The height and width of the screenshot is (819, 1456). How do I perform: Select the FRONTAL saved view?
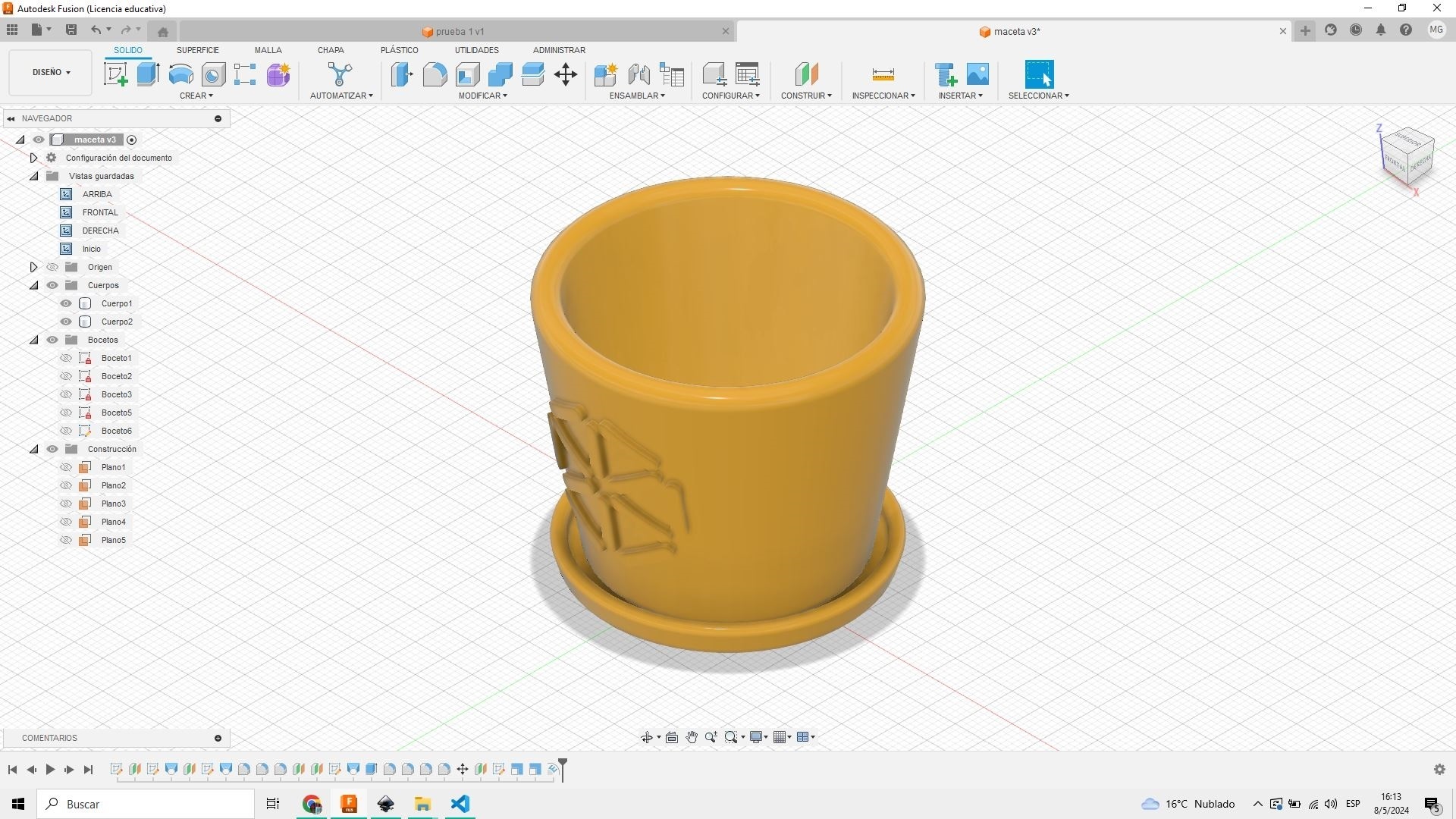click(x=100, y=212)
